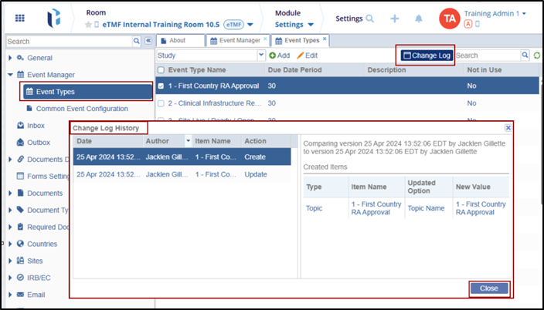
Task: Open the Training Admin 1 user menu
Action: 495,14
